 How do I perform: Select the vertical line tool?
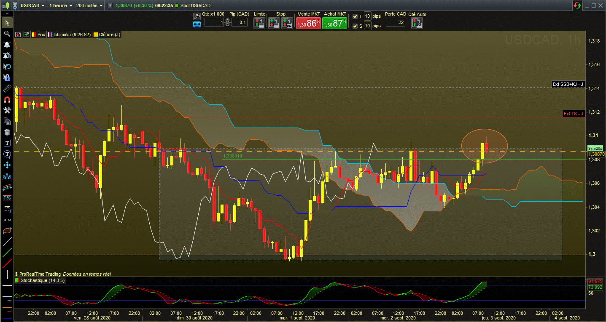(7, 274)
